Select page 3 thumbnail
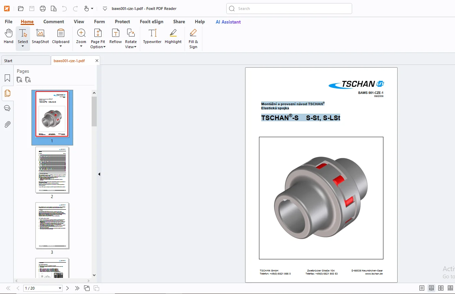Image resolution: width=455 pixels, height=294 pixels. click(52, 226)
